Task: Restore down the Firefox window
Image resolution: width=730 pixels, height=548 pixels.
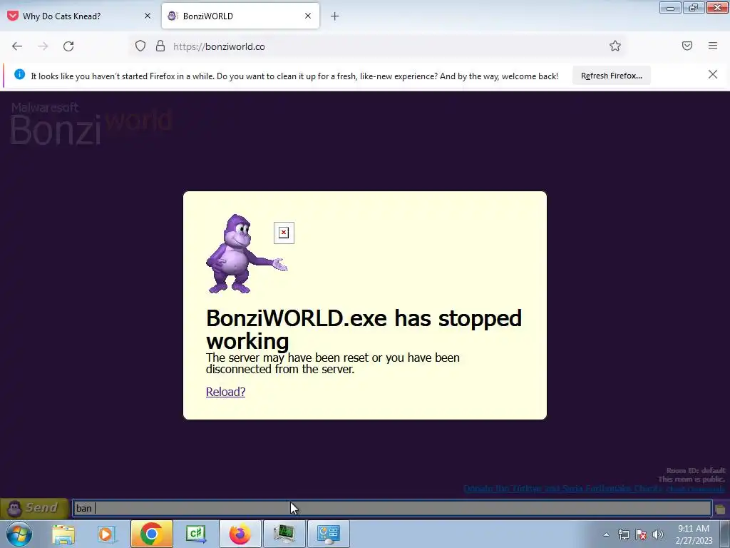Action: pyautogui.click(x=694, y=8)
